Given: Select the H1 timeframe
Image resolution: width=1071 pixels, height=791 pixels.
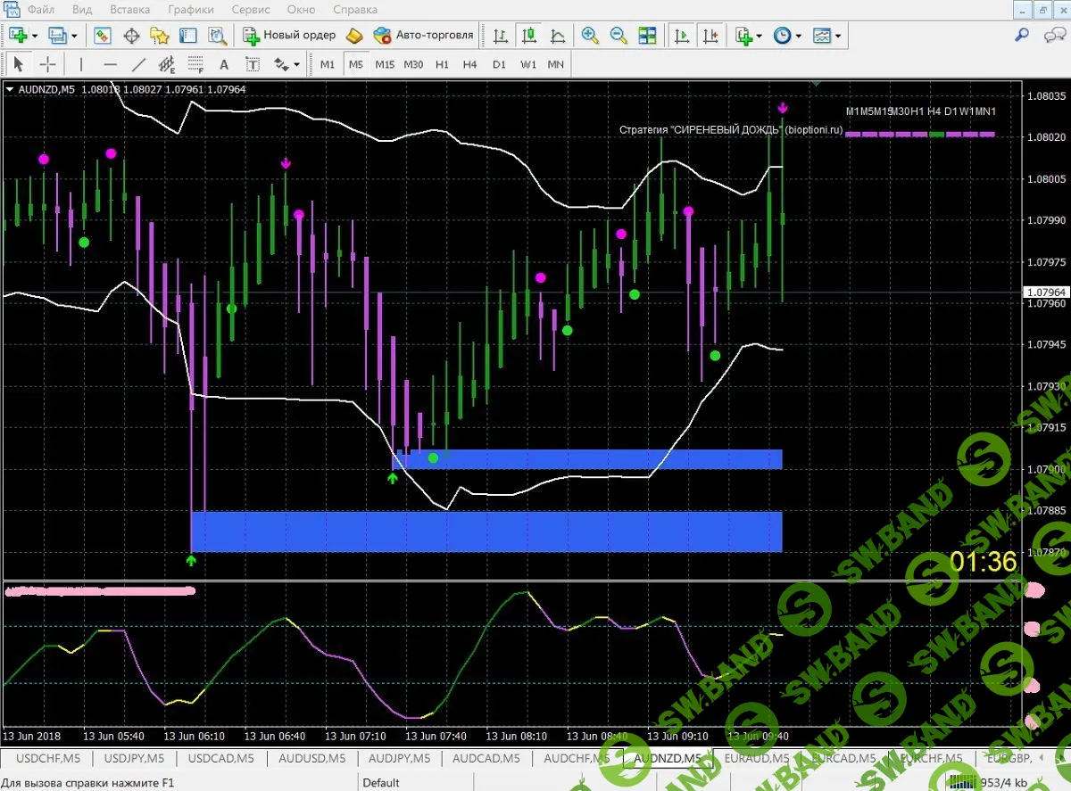Looking at the screenshot, I should [442, 64].
